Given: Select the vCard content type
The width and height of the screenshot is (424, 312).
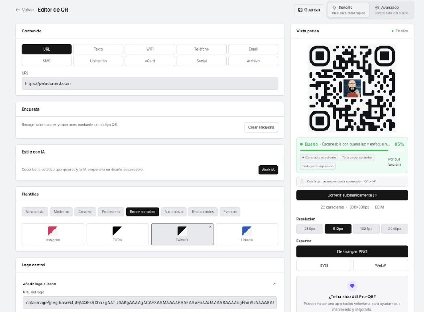Looking at the screenshot, I should [150, 61].
